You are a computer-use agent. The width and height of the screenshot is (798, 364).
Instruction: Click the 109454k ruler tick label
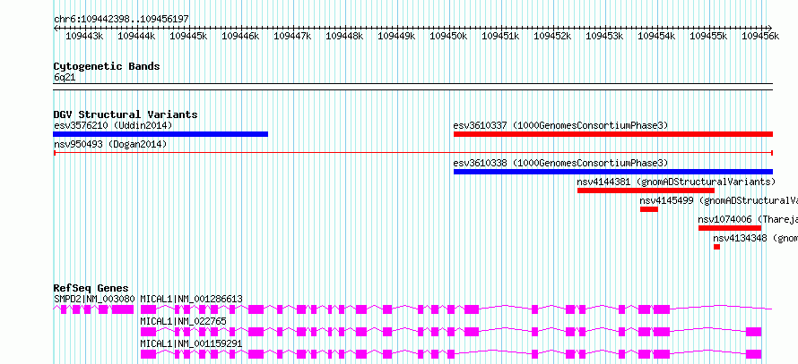tap(656, 36)
